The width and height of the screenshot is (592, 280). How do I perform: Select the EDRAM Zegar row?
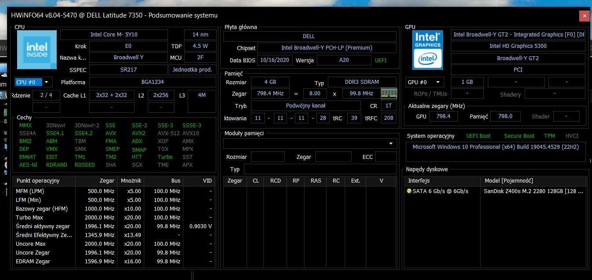114,261
